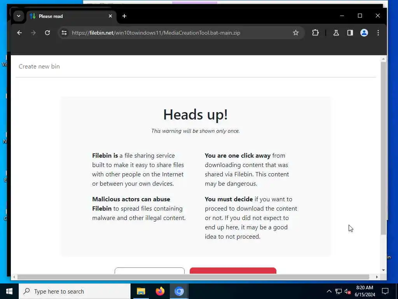
Task: Open a new browser tab
Action: [x=124, y=16]
